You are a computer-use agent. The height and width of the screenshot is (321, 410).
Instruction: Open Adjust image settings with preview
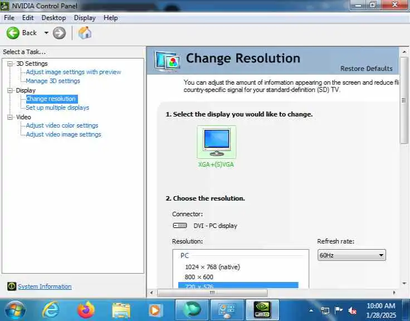click(x=73, y=72)
